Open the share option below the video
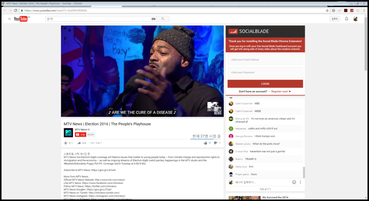The image size is (369, 201). tap(82, 143)
